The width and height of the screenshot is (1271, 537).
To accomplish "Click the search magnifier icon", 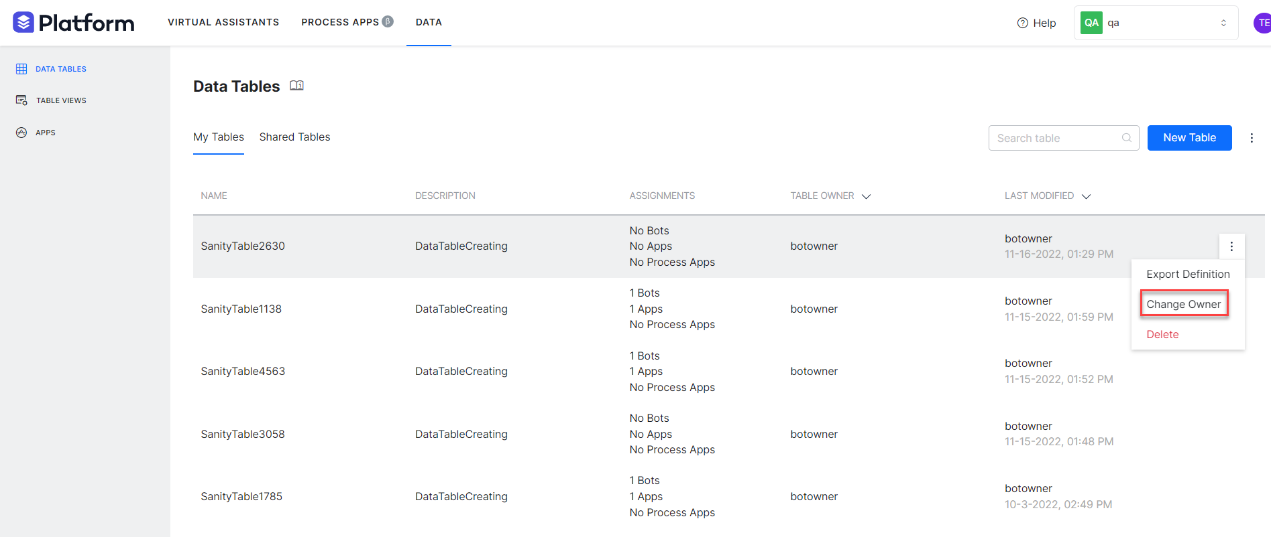I will [1126, 138].
